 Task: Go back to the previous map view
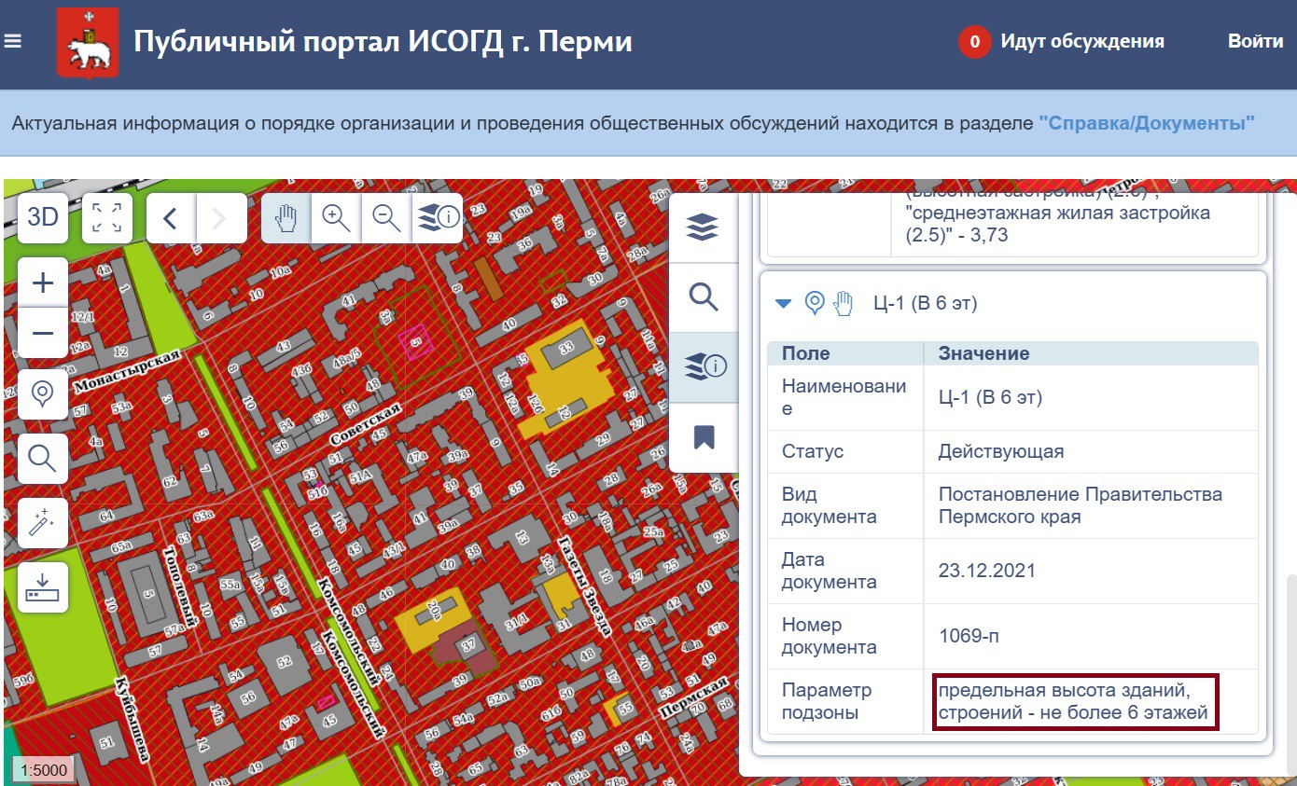pos(171,218)
